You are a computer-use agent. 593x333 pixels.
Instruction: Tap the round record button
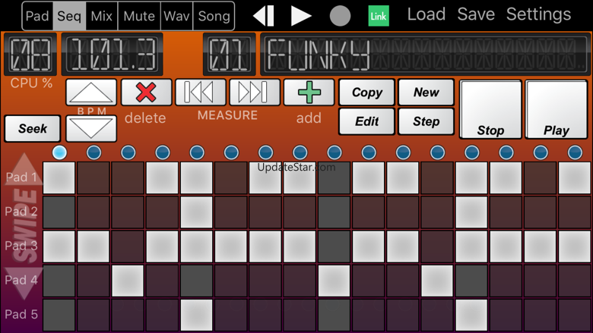pyautogui.click(x=340, y=16)
